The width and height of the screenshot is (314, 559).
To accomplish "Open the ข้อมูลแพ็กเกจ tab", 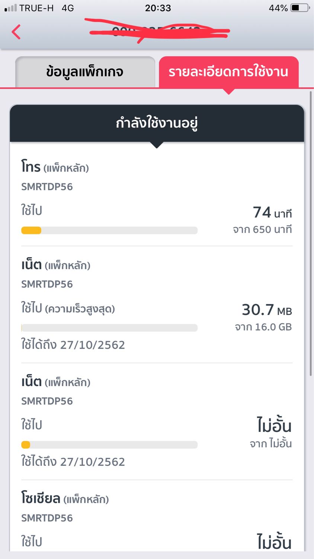I will click(85, 72).
